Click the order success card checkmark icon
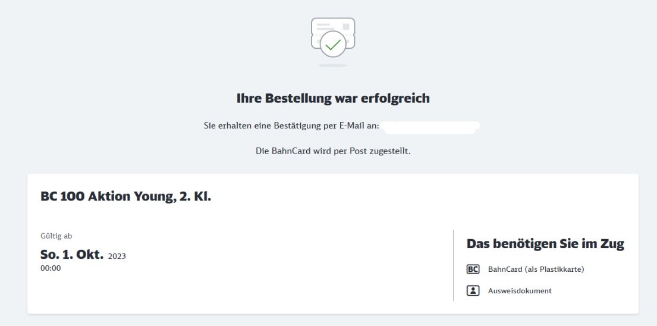 333,37
